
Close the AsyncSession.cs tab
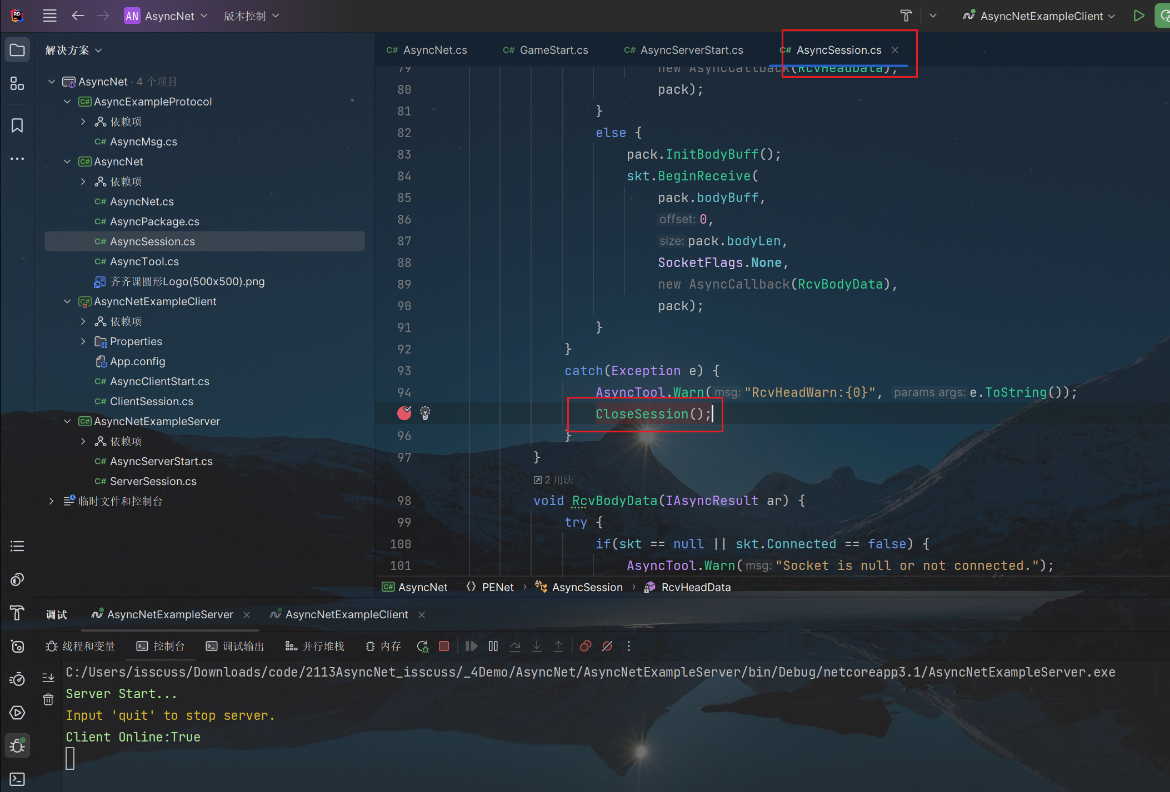[895, 50]
